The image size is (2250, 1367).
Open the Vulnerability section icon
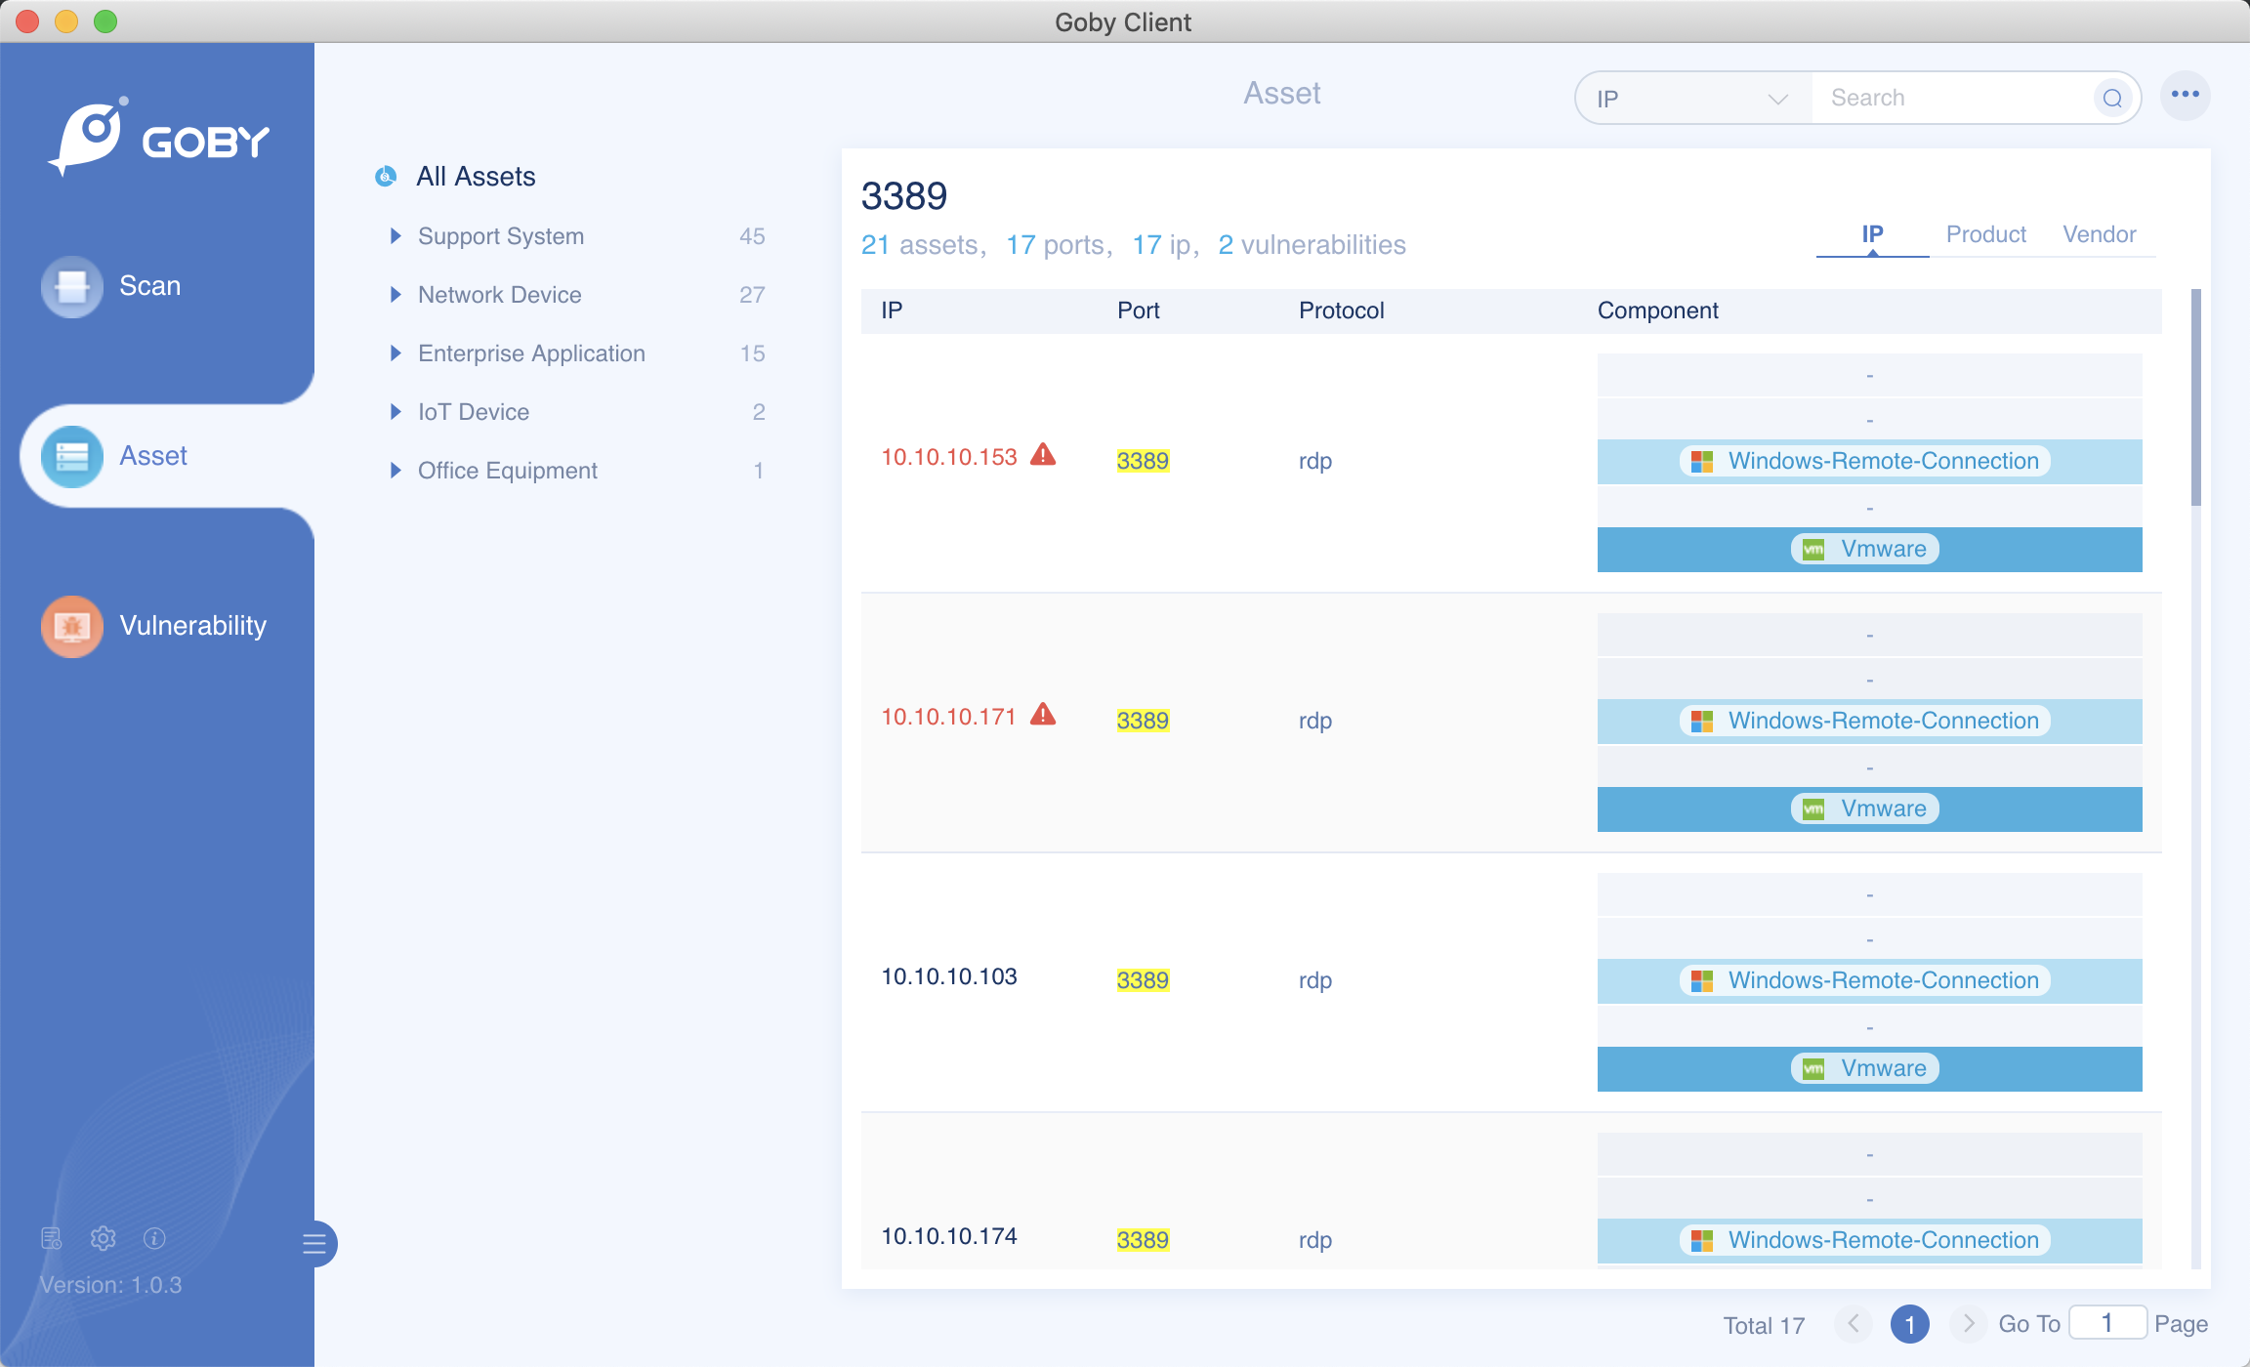(x=71, y=626)
